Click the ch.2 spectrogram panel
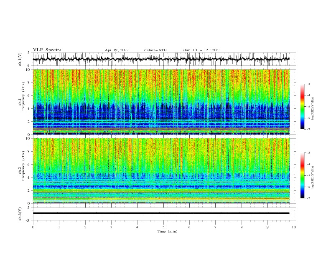Screen dimensions: 331x255 (x=161, y=171)
